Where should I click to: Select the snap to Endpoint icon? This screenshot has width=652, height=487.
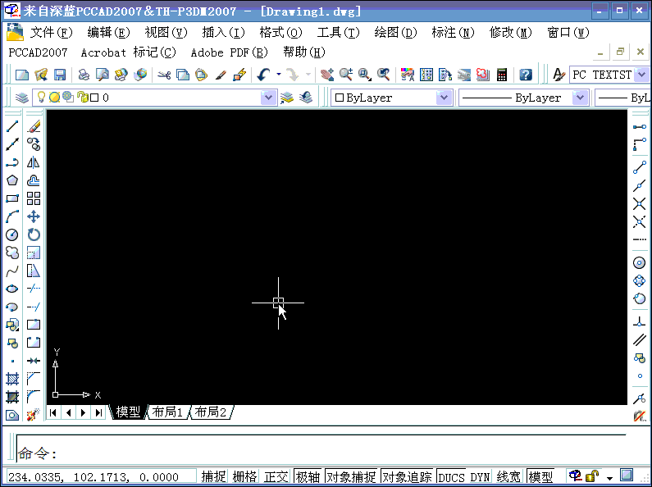tap(640, 166)
